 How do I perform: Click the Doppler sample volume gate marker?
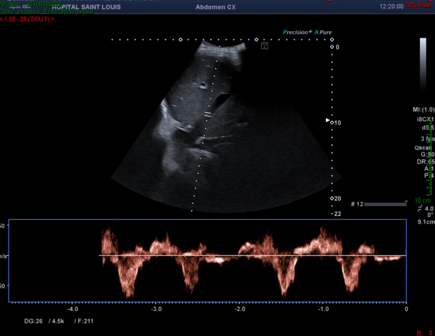point(208,113)
